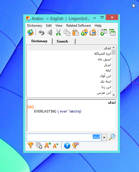Viewport: 139px width, 172px height.
Task: Click the word list scroll down arrow
Action: pyautogui.click(x=113, y=95)
